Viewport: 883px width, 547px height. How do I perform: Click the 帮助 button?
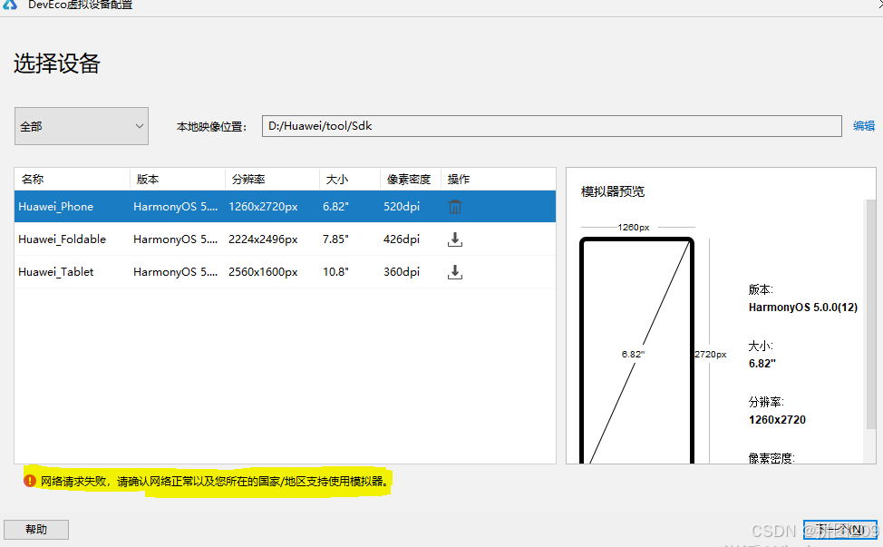click(36, 530)
